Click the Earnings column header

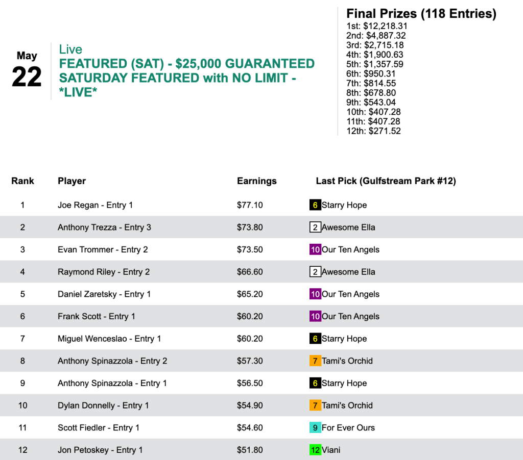256,181
